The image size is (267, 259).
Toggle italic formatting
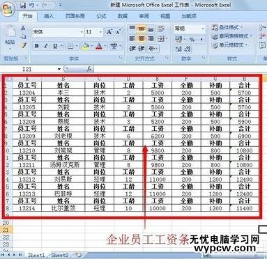(x=46, y=46)
